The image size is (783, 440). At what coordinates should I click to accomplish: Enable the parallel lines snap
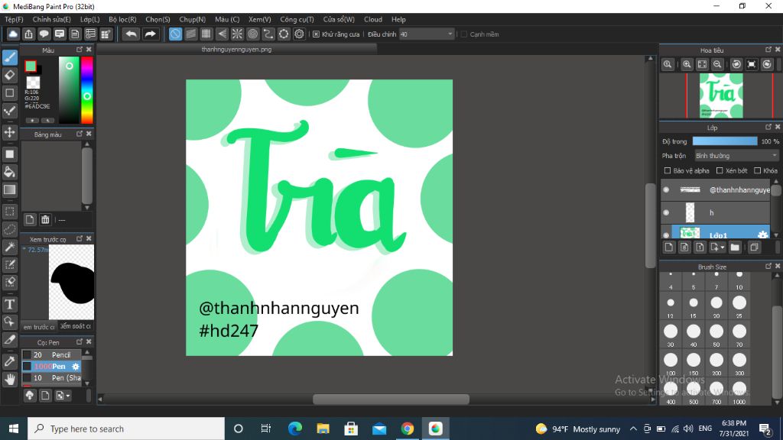click(x=190, y=34)
